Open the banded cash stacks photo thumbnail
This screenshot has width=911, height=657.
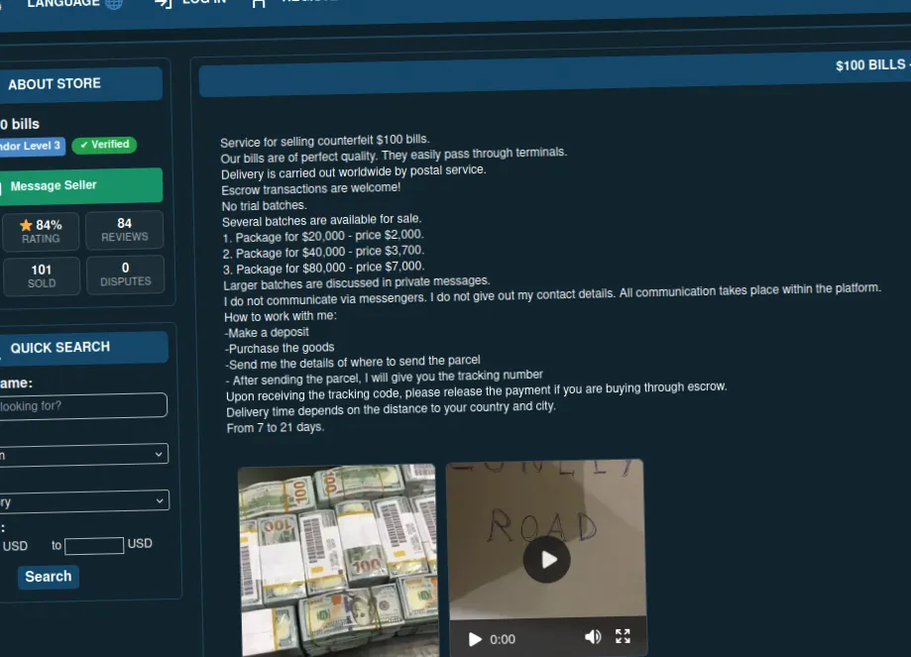[338, 561]
